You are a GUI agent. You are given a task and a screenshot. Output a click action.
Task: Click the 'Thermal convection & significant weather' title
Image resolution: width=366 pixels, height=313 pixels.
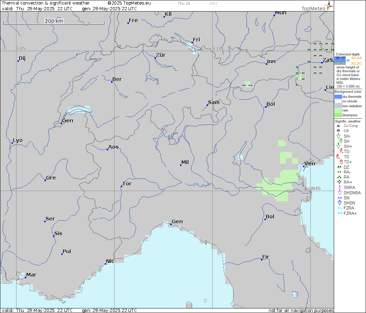tap(46, 3)
